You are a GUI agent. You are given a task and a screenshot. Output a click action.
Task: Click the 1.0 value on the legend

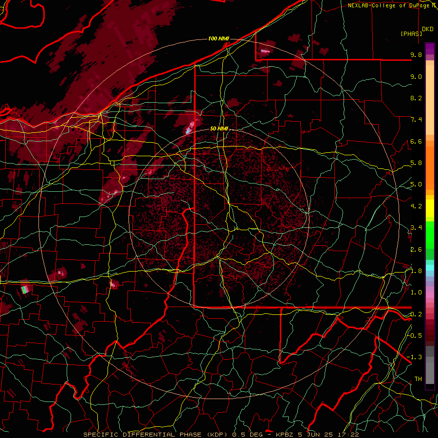point(416,292)
